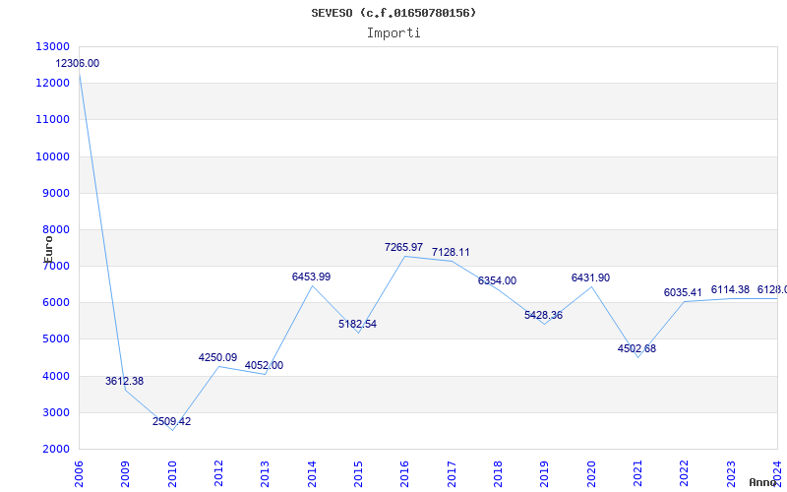Screen dimensions: 787x492
Task: Click the y-axis tick 12000
Action: point(53,84)
